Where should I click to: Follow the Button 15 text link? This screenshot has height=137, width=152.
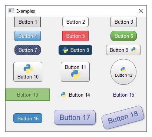pos(123,95)
